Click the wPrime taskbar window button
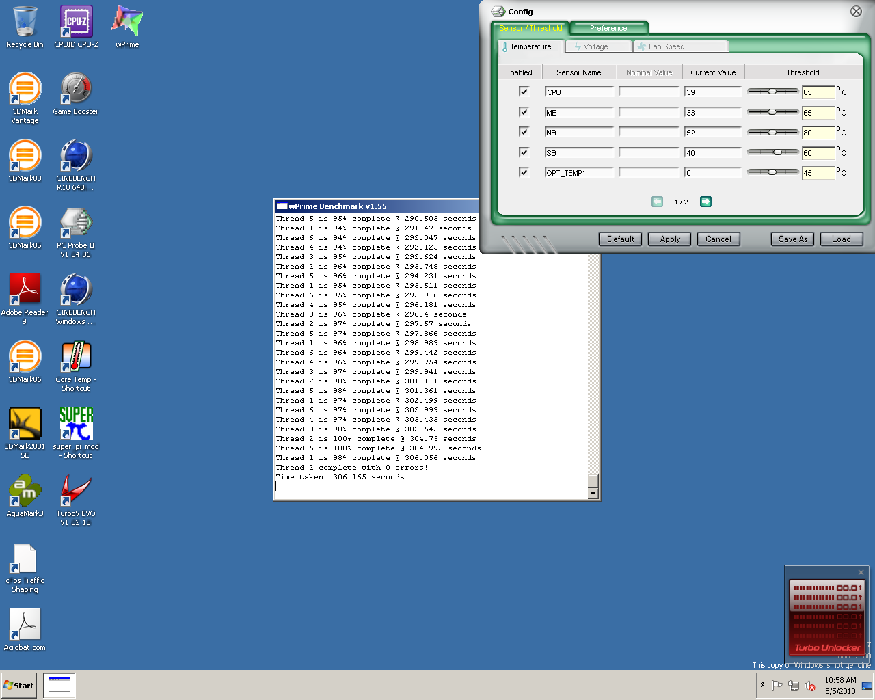This screenshot has height=700, width=875. (x=59, y=685)
